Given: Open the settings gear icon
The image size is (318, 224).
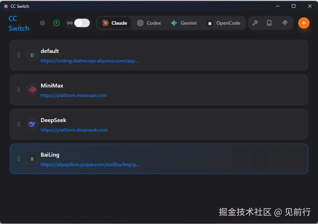Looking at the screenshot, I should point(42,23).
